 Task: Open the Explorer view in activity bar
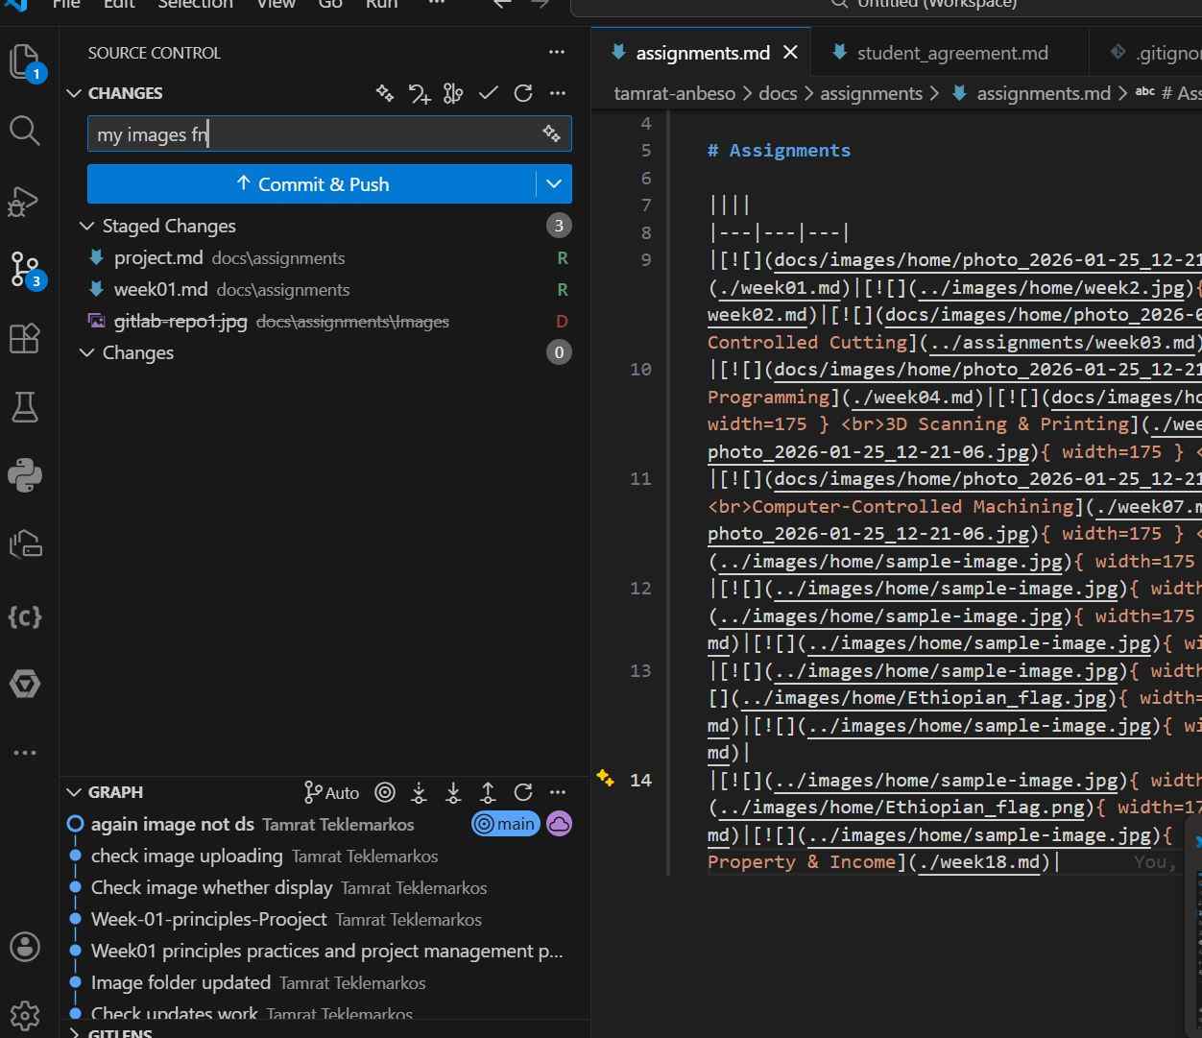pyautogui.click(x=25, y=62)
